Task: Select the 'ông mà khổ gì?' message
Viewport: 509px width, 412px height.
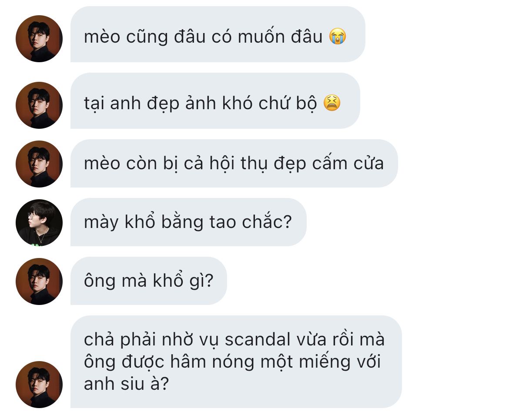Action: click(149, 281)
